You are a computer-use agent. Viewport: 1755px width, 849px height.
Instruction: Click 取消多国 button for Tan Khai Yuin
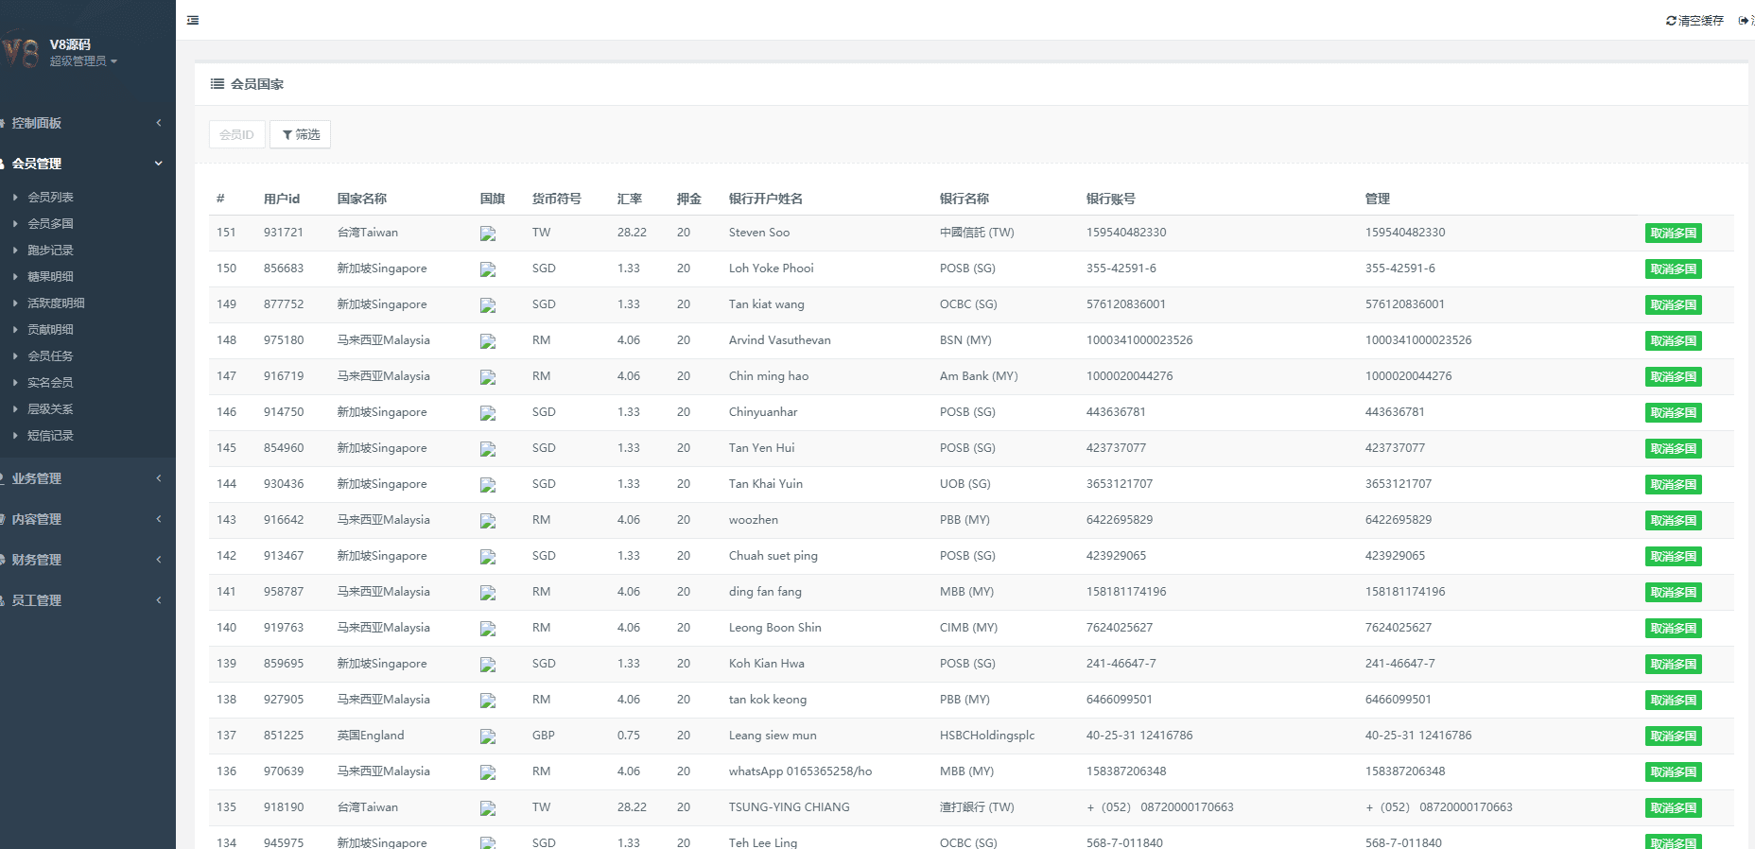tap(1673, 485)
